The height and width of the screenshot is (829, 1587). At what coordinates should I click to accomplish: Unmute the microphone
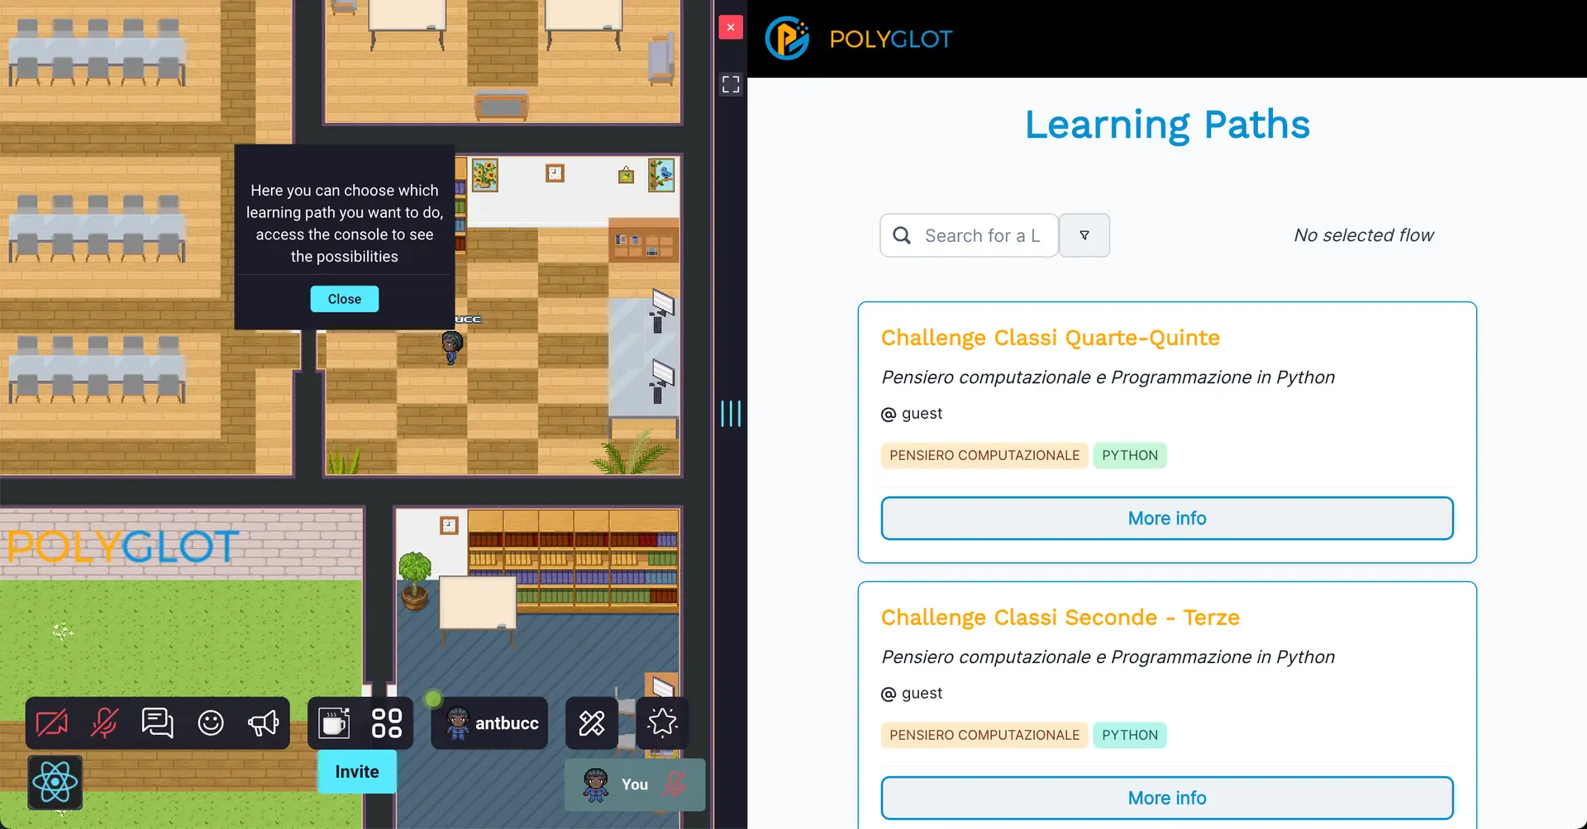pyautogui.click(x=104, y=723)
